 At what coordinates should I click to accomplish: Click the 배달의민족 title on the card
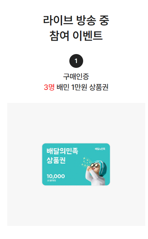[x=62, y=151]
